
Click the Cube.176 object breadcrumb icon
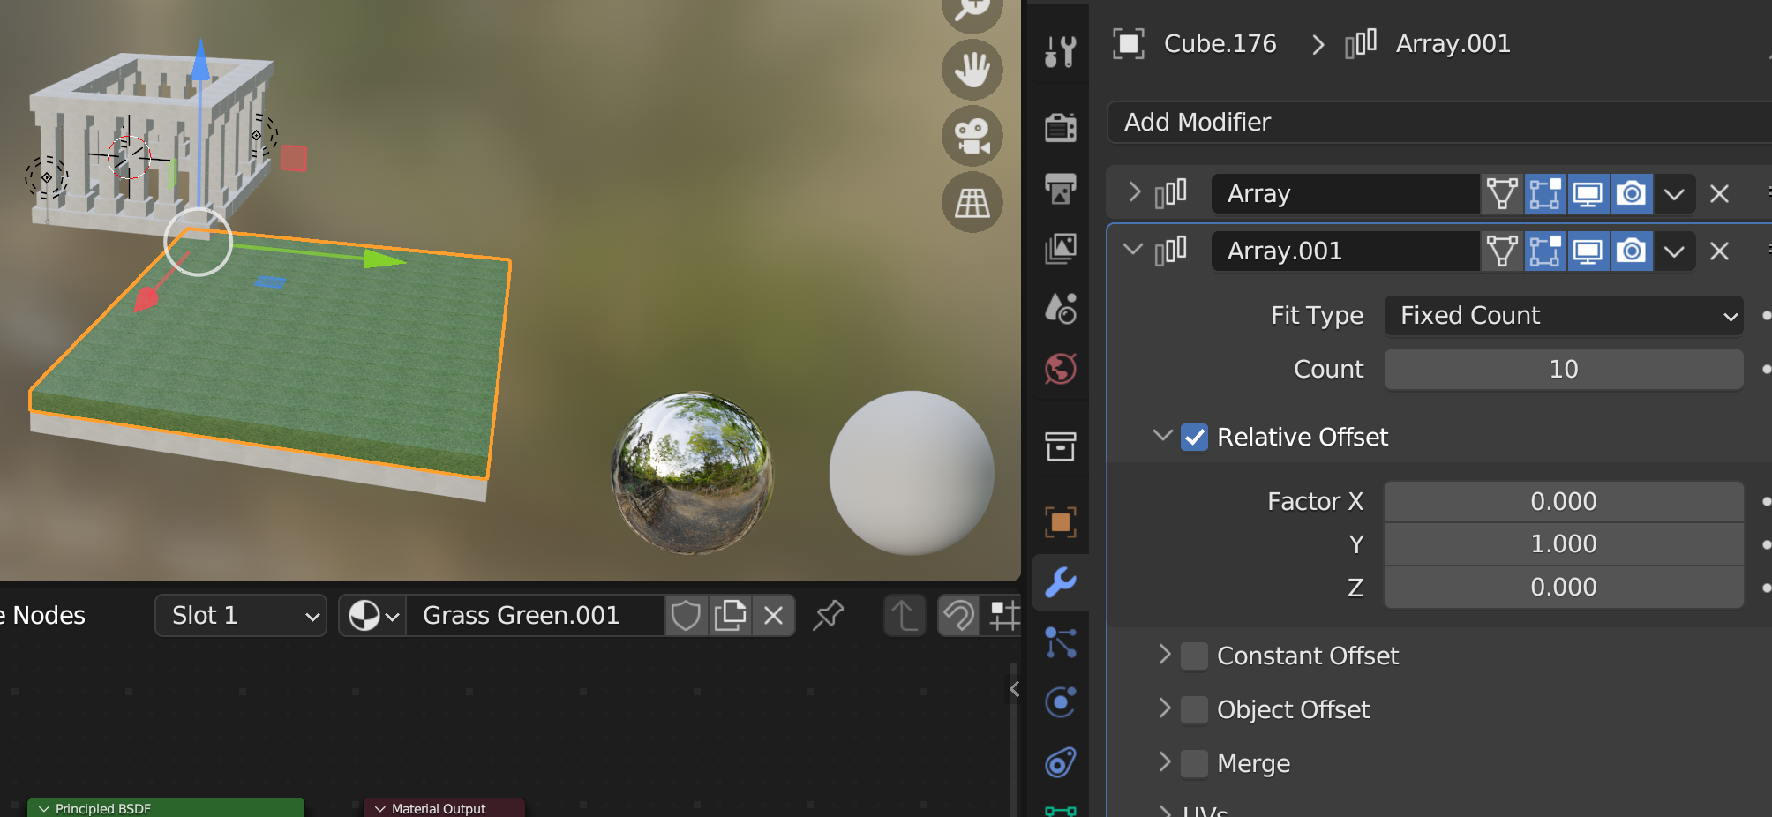pyautogui.click(x=1129, y=43)
